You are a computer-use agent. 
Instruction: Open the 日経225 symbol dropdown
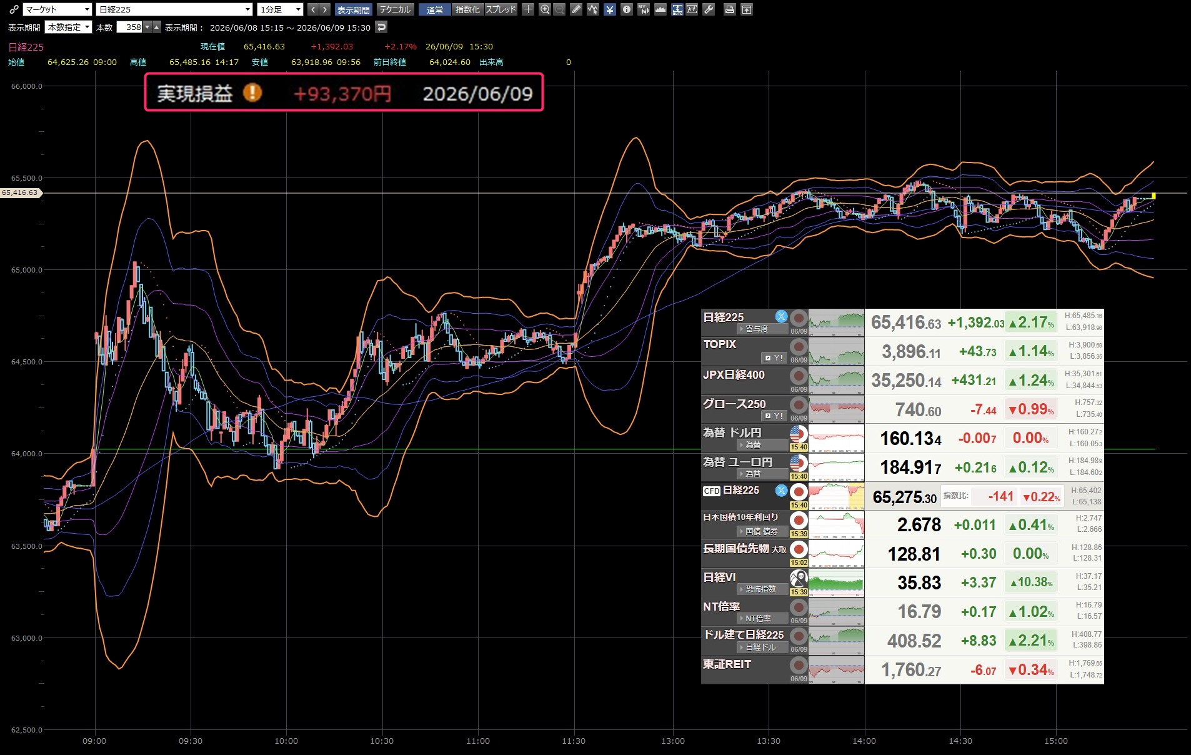click(174, 9)
